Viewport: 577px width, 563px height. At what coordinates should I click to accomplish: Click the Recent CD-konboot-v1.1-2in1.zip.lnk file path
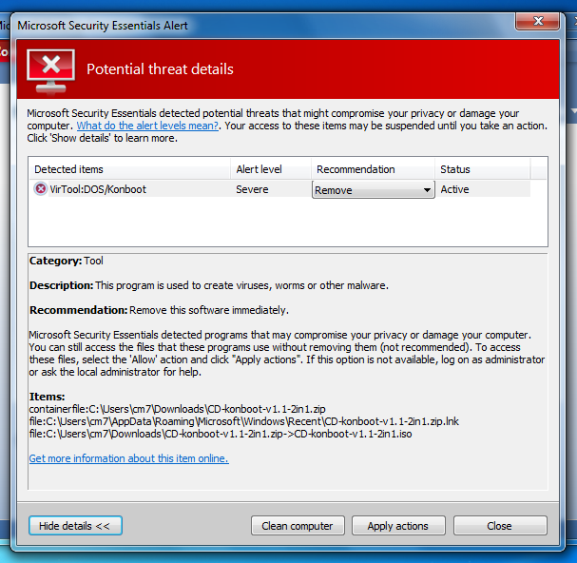[x=244, y=421]
